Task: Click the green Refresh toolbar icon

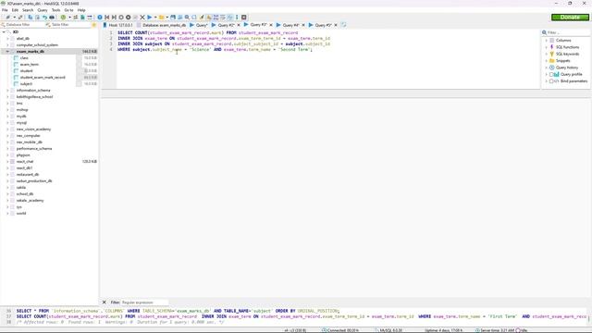Action: [x=63, y=18]
